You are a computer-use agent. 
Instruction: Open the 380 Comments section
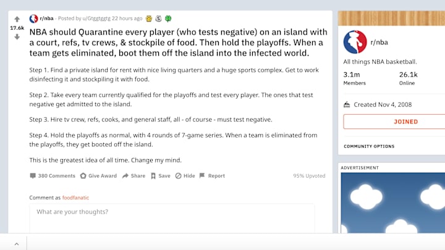[53, 176]
